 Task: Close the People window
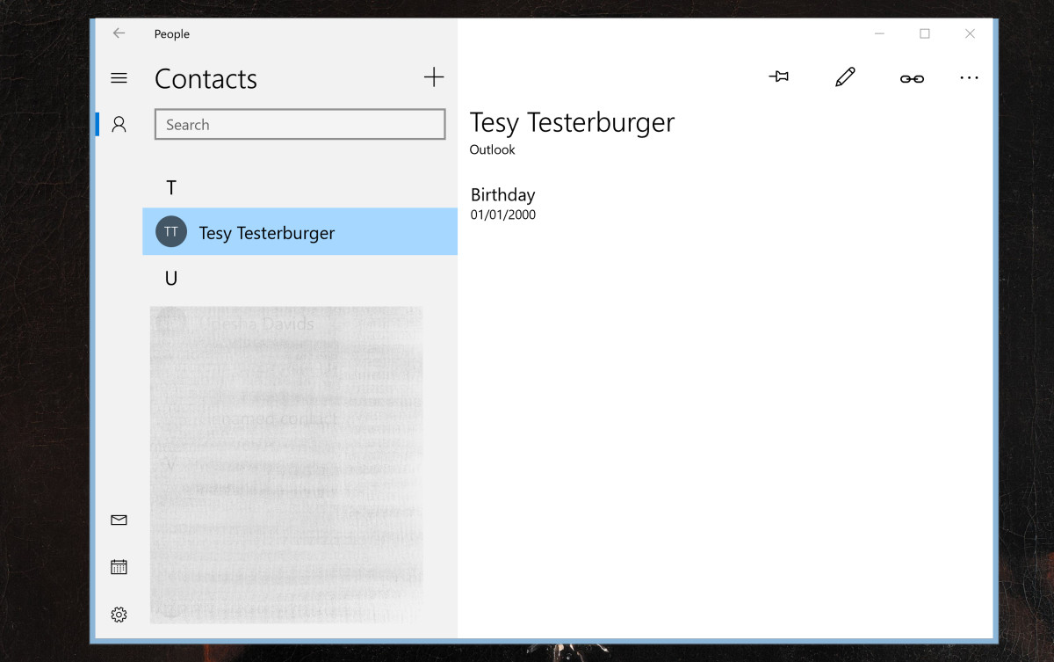[x=970, y=33]
